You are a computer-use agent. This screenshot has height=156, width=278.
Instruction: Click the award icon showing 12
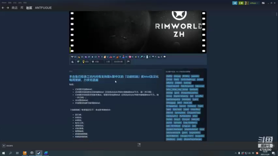94,57
